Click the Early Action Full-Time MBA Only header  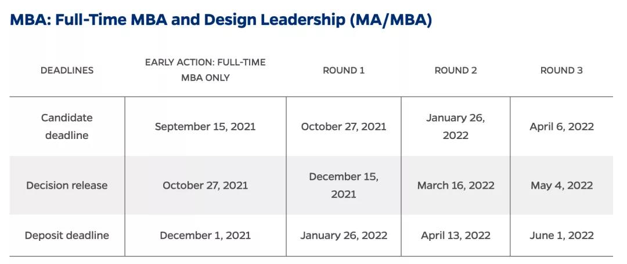[205, 70]
